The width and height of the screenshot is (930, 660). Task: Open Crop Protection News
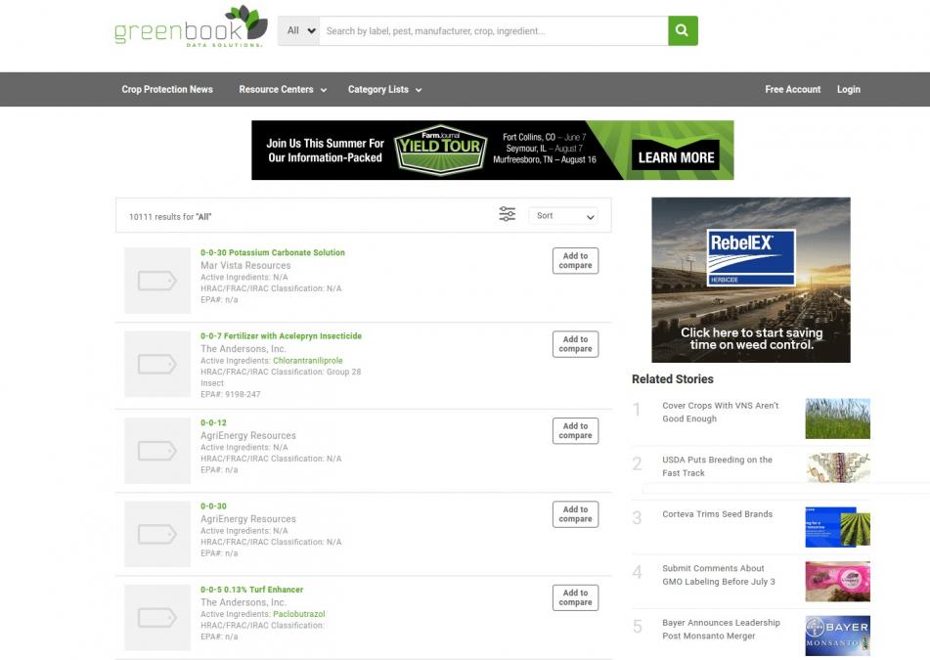click(167, 90)
